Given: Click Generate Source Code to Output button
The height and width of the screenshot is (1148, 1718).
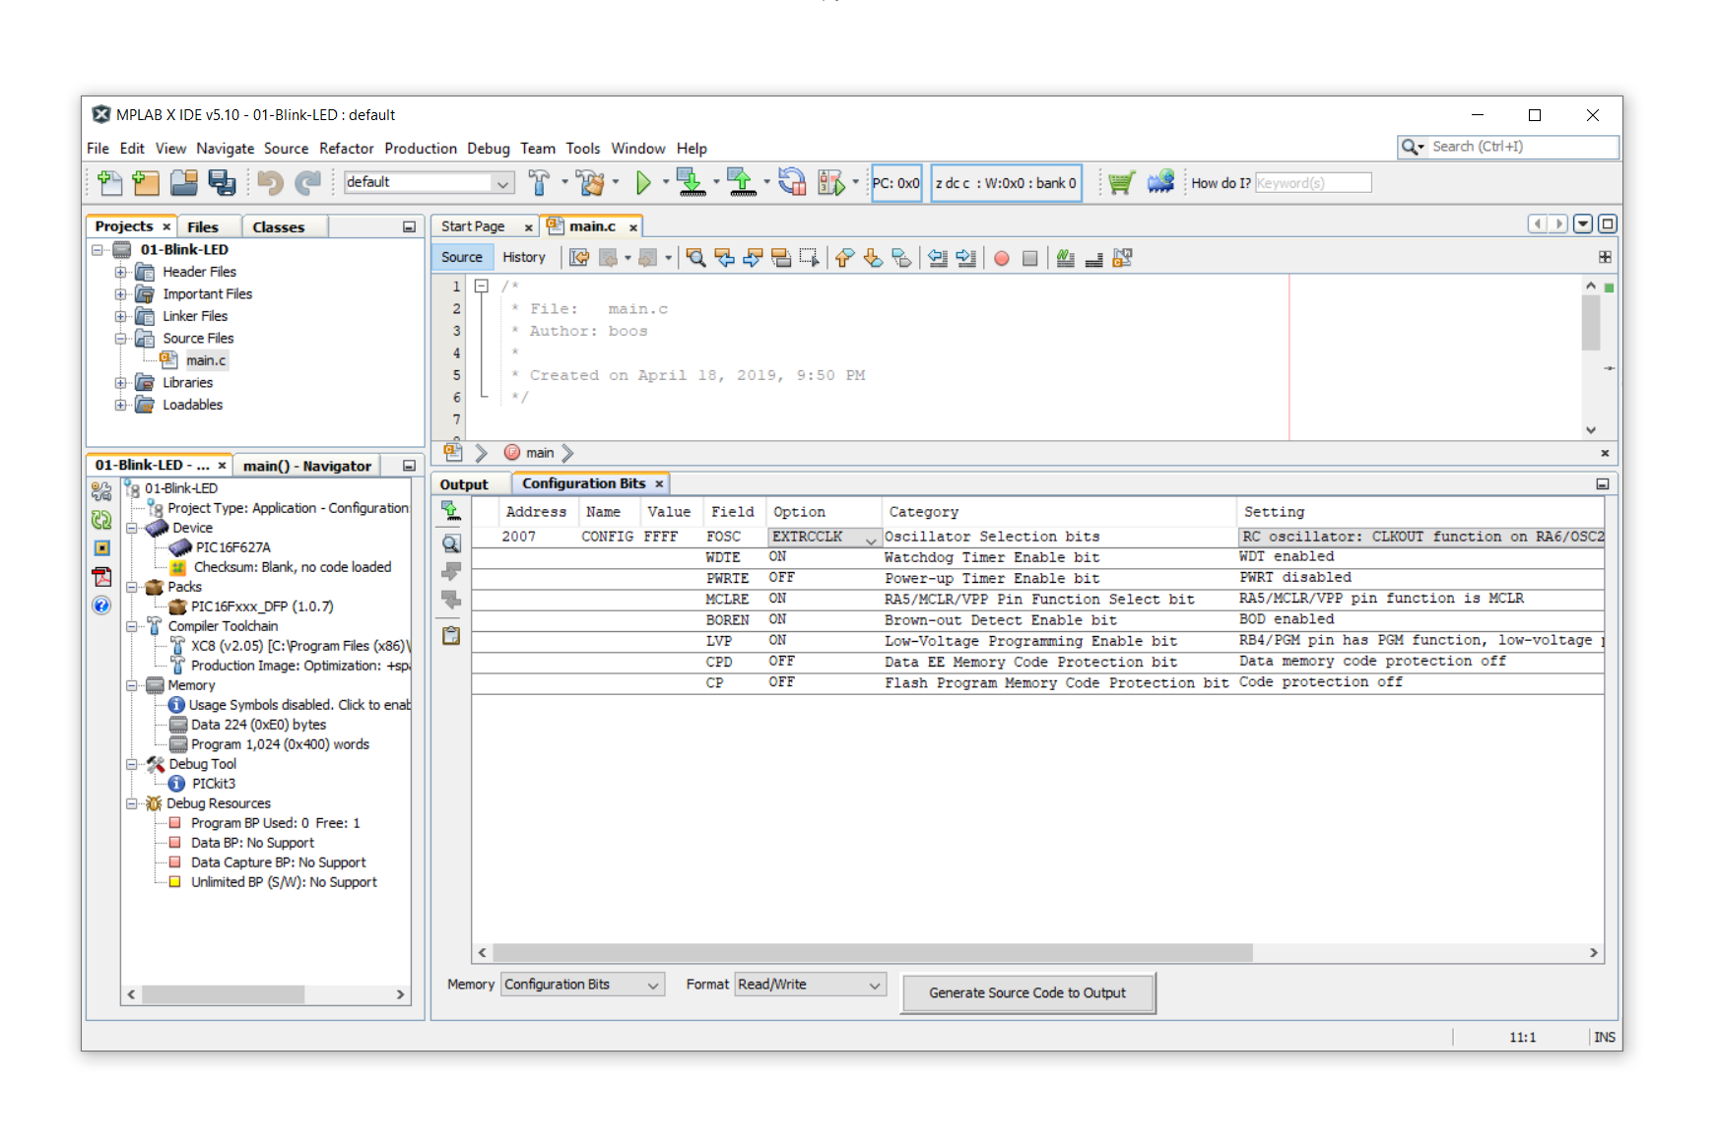Looking at the screenshot, I should (x=1026, y=992).
